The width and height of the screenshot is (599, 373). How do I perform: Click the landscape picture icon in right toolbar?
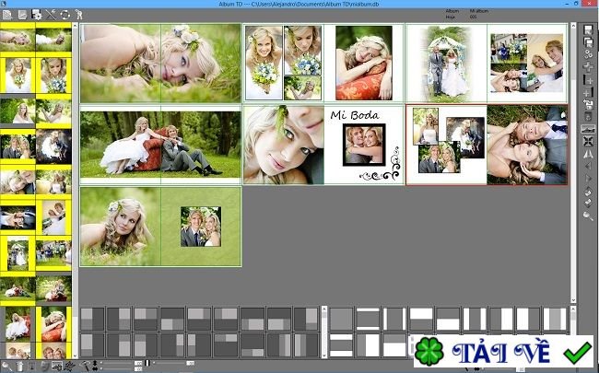[588, 129]
